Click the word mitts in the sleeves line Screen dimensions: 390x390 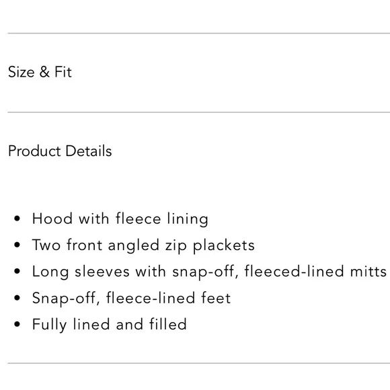coord(368,272)
